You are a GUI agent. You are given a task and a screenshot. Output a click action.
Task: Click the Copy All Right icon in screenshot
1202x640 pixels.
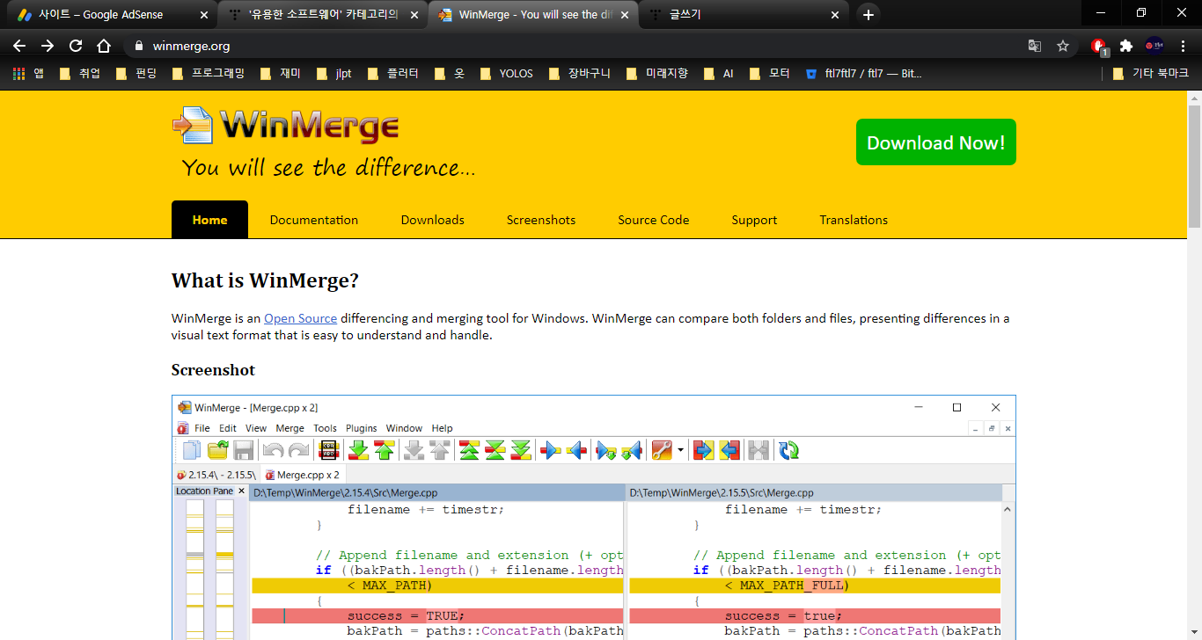click(703, 451)
